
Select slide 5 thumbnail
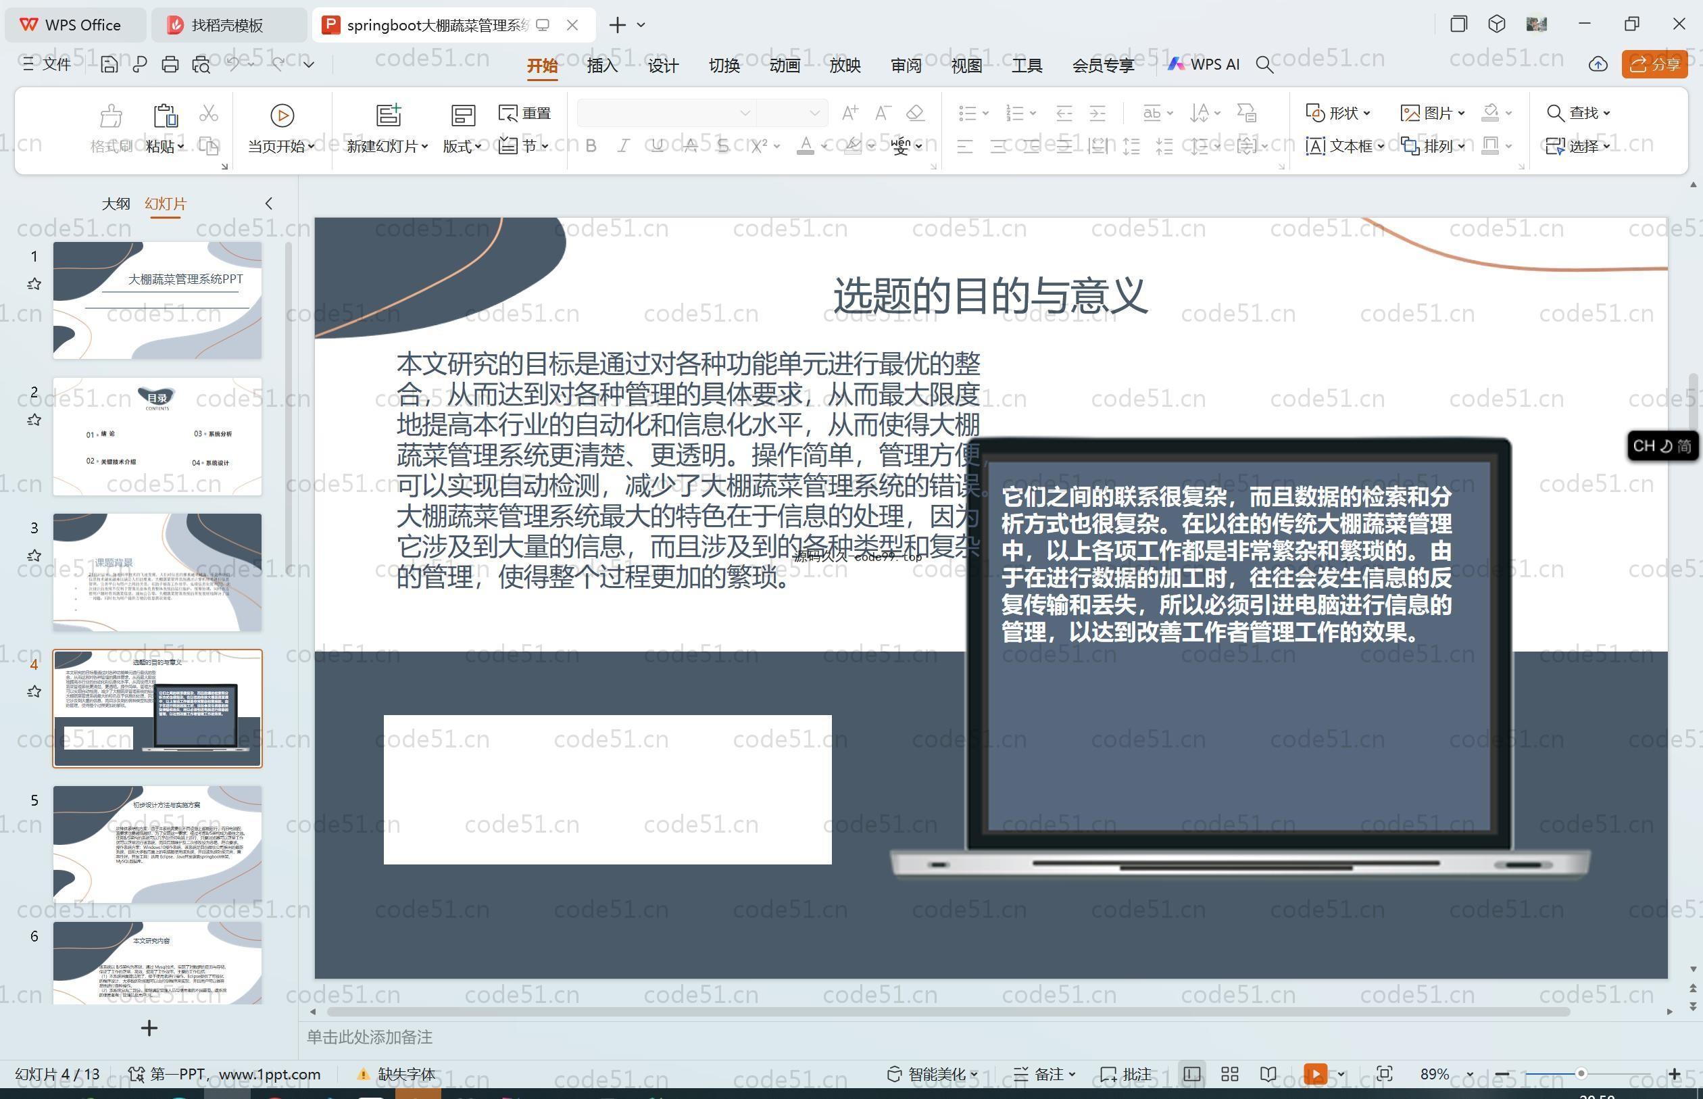[157, 844]
